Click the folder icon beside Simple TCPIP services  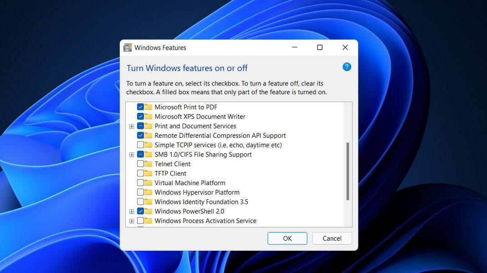148,145
